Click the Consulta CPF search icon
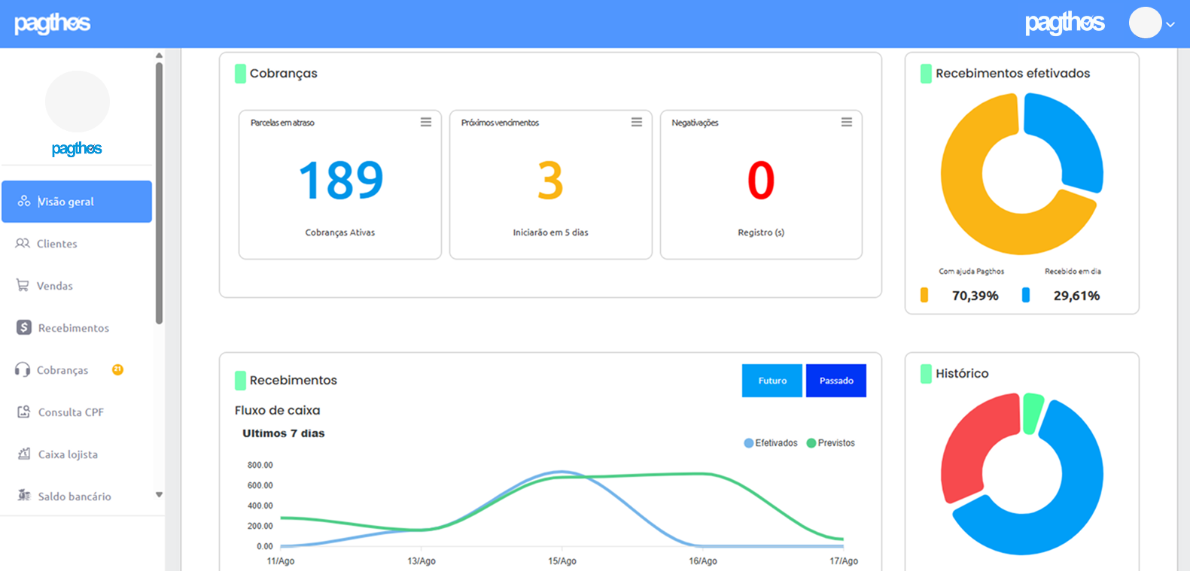Image resolution: width=1190 pixels, height=571 pixels. [24, 412]
